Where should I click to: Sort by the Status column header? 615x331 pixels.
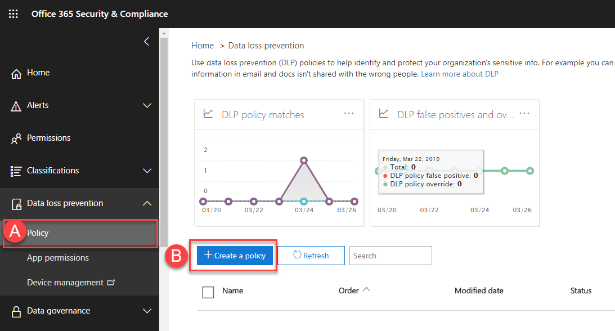click(x=581, y=290)
